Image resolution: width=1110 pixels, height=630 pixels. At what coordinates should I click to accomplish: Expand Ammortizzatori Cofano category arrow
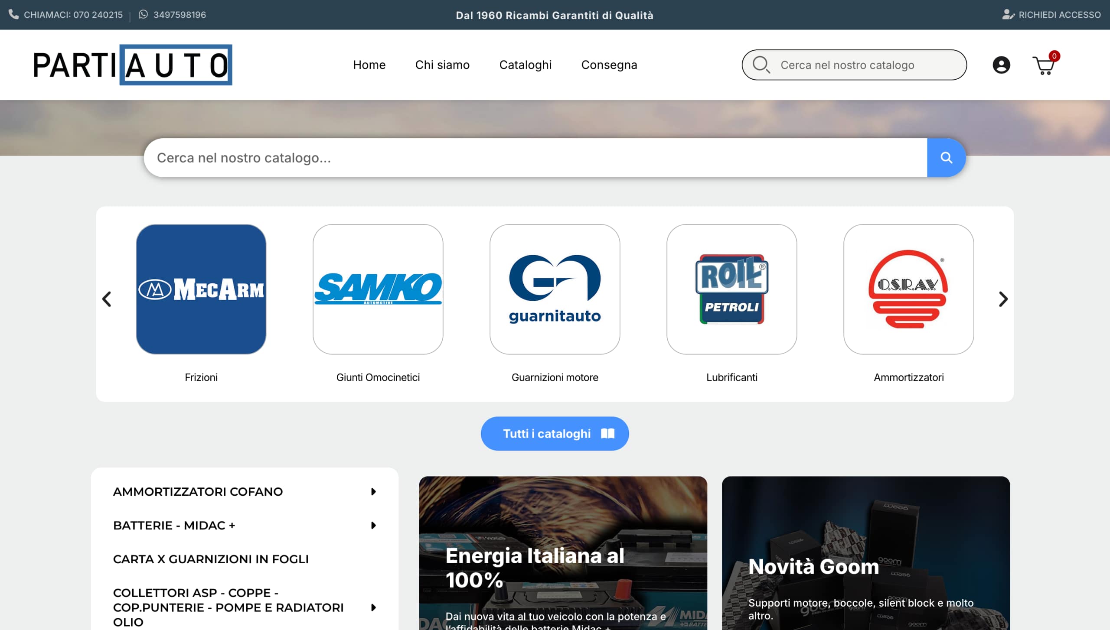[373, 491]
